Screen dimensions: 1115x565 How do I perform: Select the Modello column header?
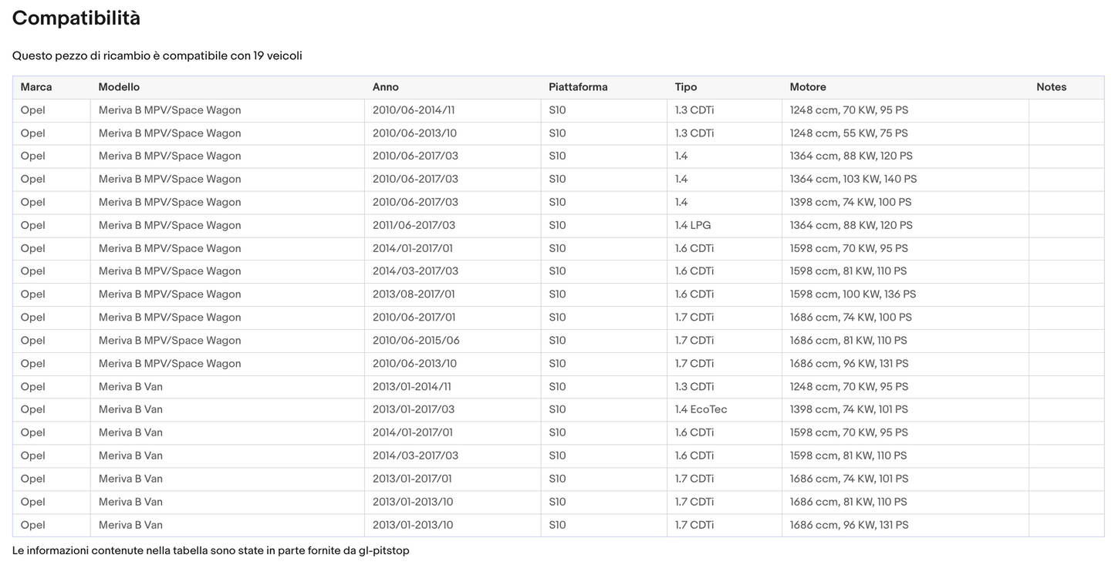point(119,87)
